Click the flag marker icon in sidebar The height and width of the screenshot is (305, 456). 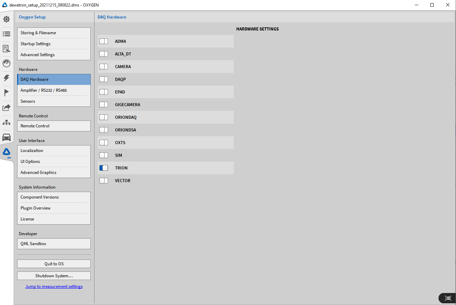(7, 93)
